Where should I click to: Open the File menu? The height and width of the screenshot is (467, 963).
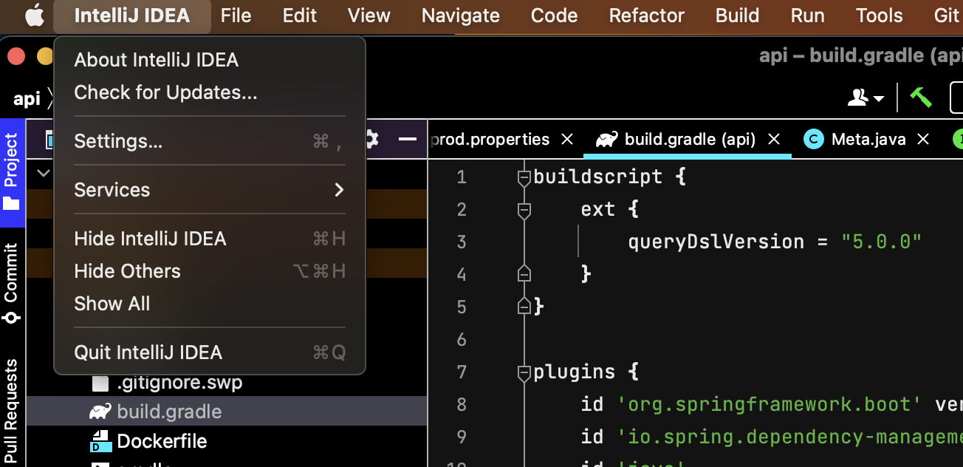236,16
